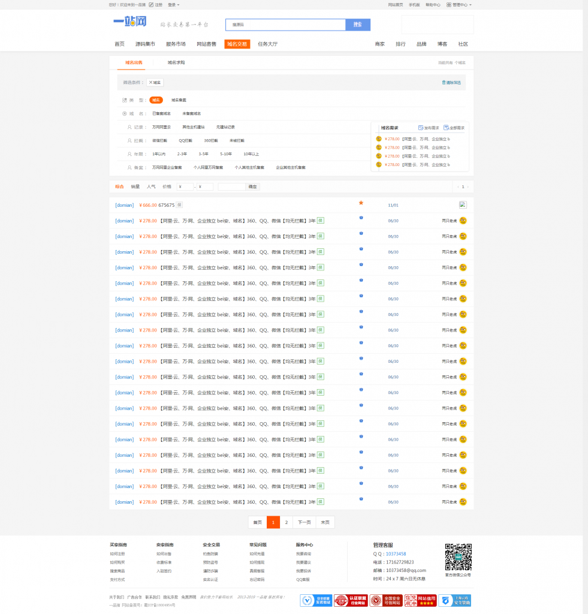
Task: Click the blue 安全联盟 verification badge
Action: 316,600
